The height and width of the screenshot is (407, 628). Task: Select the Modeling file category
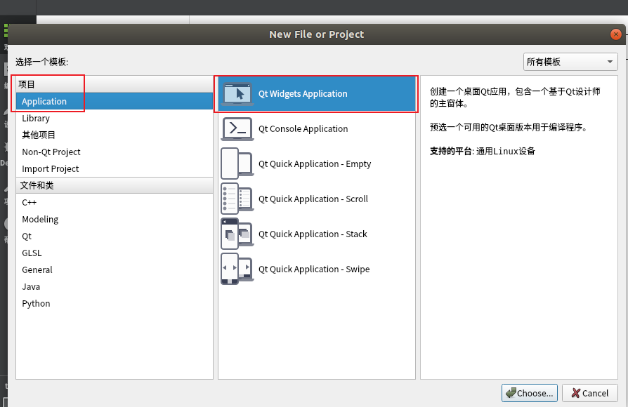[x=115, y=220]
